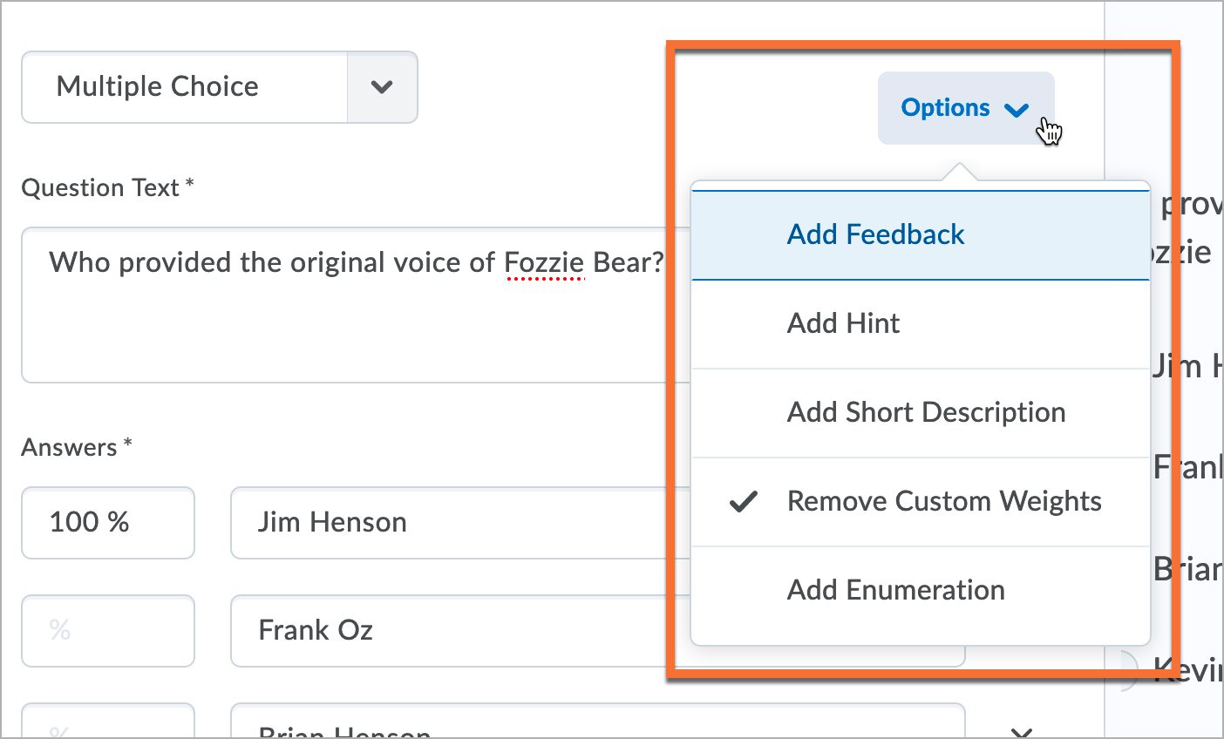The image size is (1224, 739).
Task: Click the Options dropdown button
Action: [x=965, y=108]
